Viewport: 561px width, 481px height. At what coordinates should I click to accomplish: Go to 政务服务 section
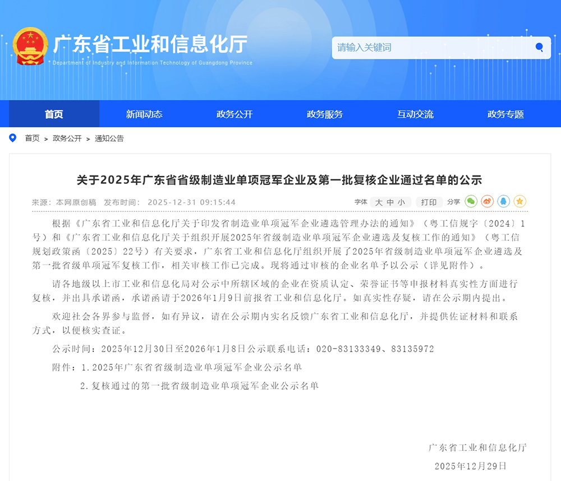(325, 114)
